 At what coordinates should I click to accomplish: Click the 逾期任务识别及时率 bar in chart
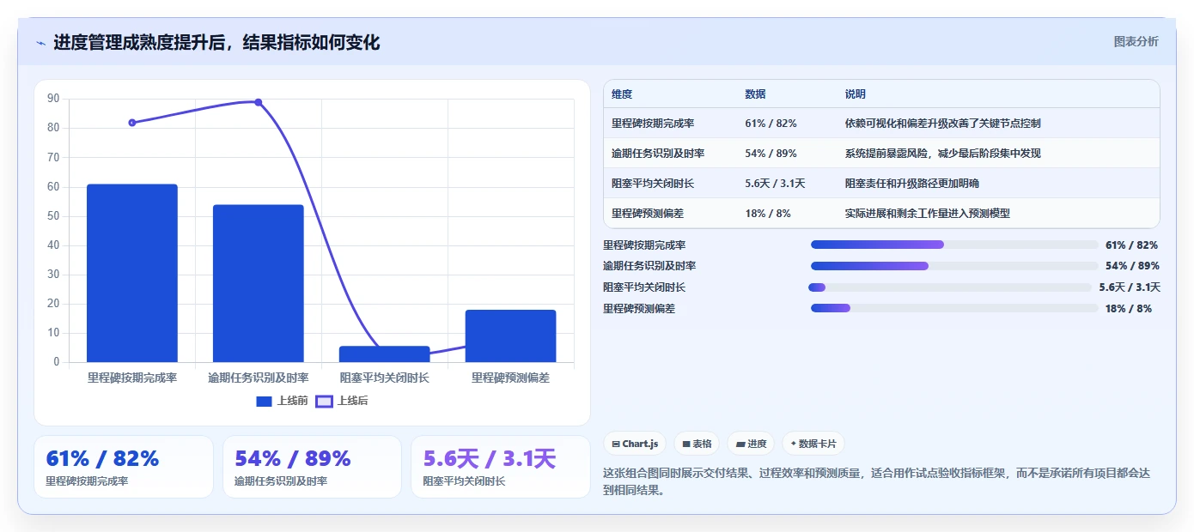(259, 283)
